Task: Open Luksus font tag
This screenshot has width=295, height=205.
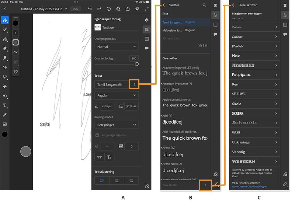Action: [255, 37]
